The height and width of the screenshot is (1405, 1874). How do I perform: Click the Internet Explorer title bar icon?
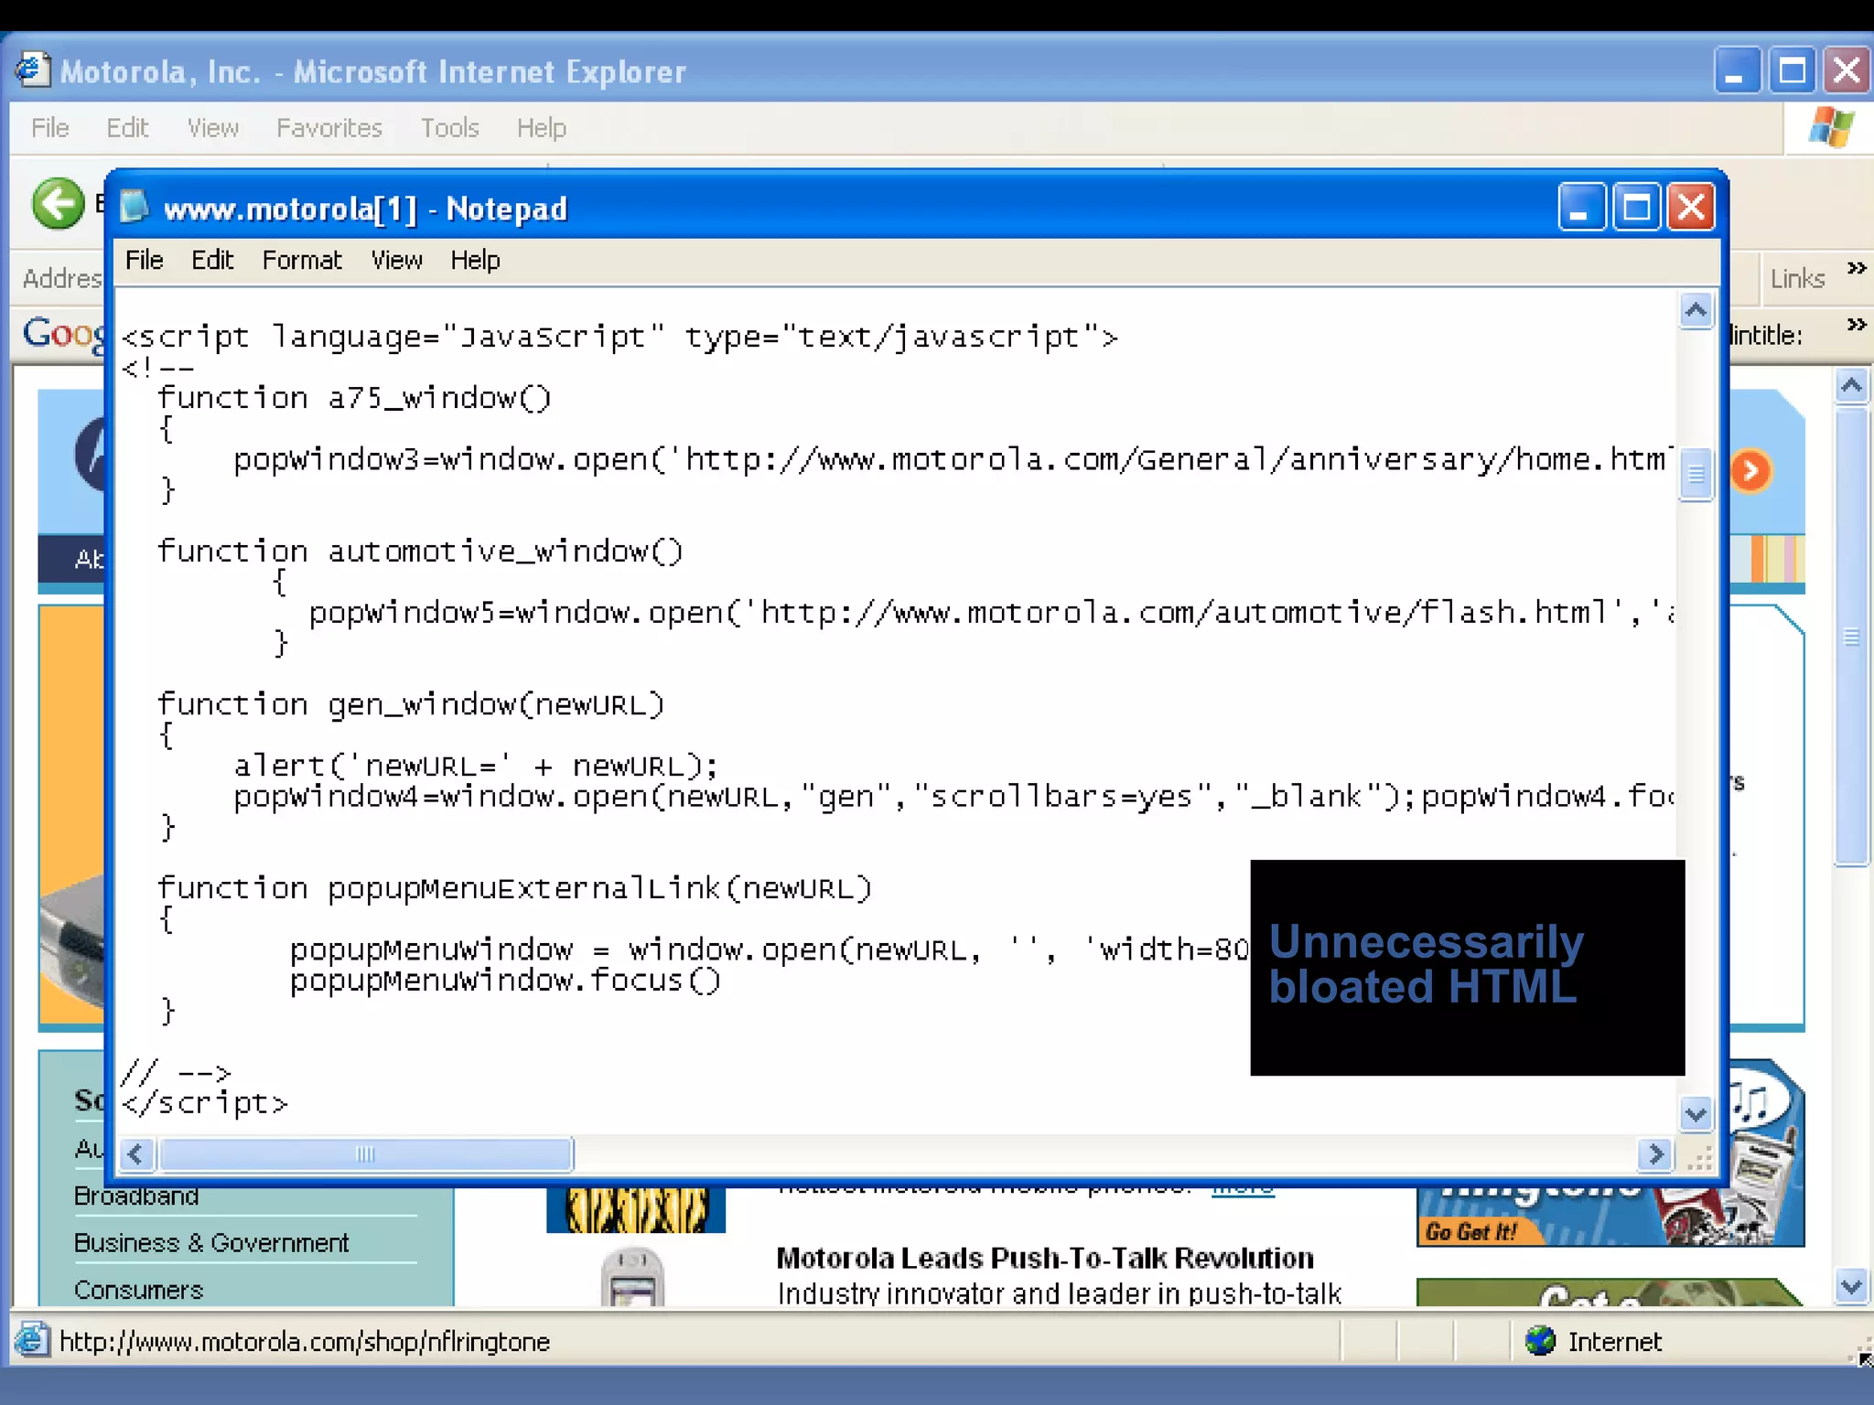(32, 70)
